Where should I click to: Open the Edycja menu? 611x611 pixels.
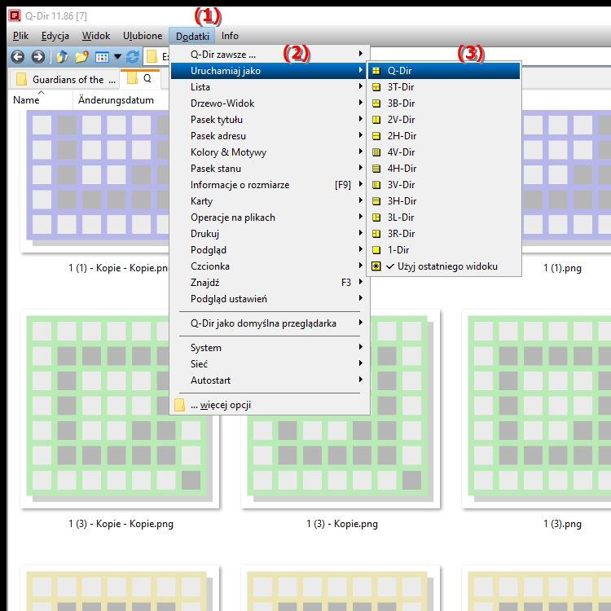[55, 36]
